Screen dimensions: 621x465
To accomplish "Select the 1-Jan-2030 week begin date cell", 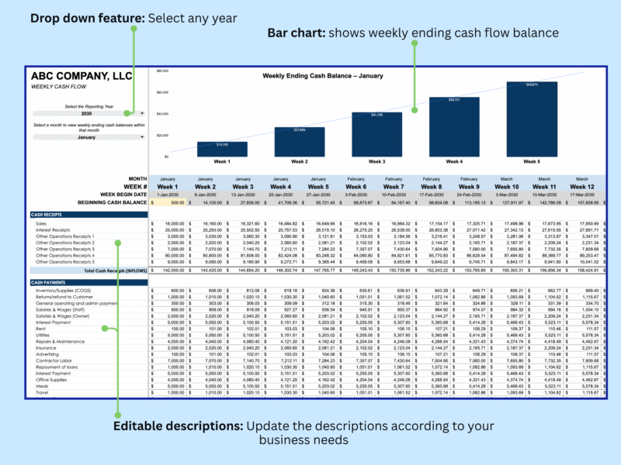I will (168, 195).
